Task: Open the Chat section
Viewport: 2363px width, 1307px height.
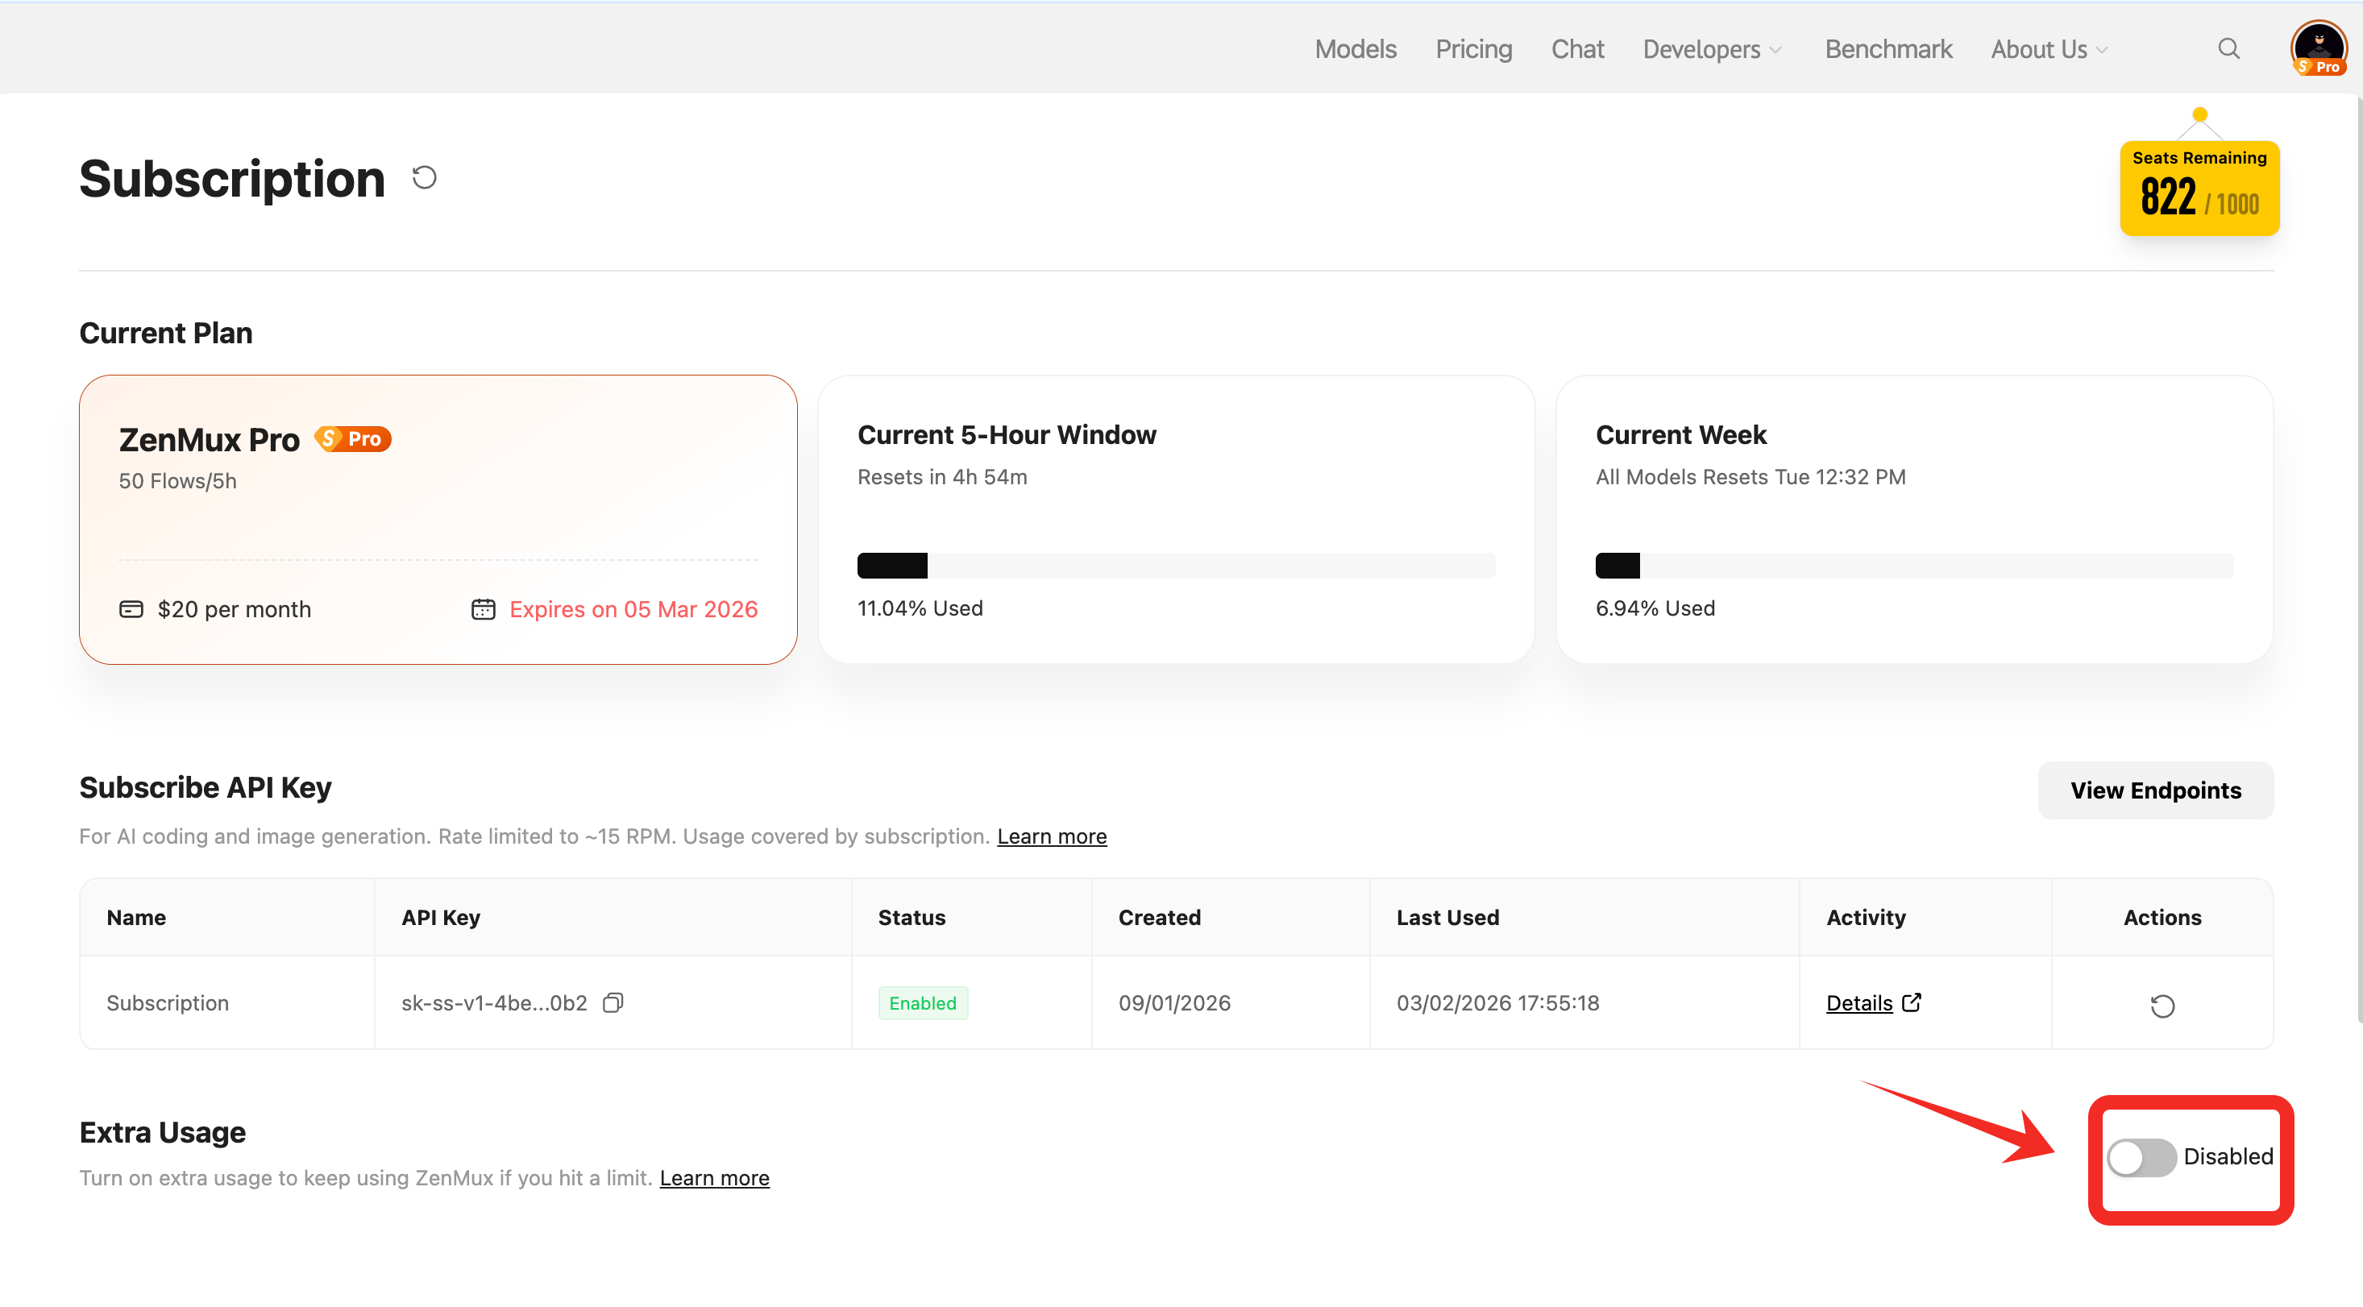Action: [1577, 48]
